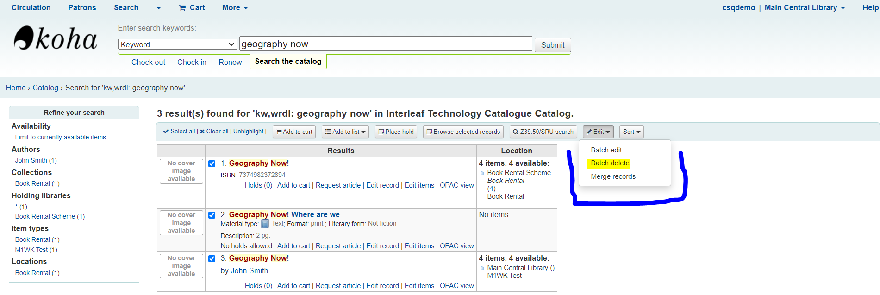Switch to the Check out tab

148,62
